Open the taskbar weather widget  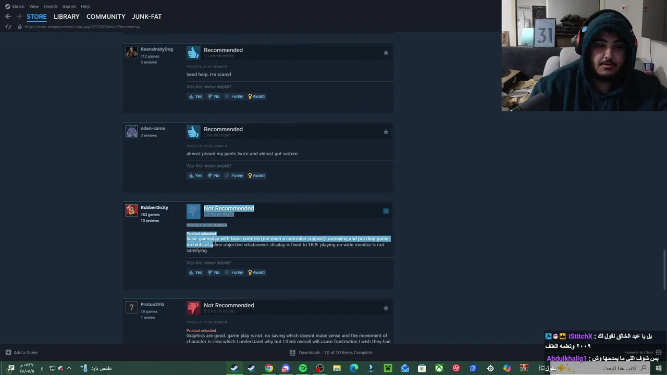click(x=96, y=368)
